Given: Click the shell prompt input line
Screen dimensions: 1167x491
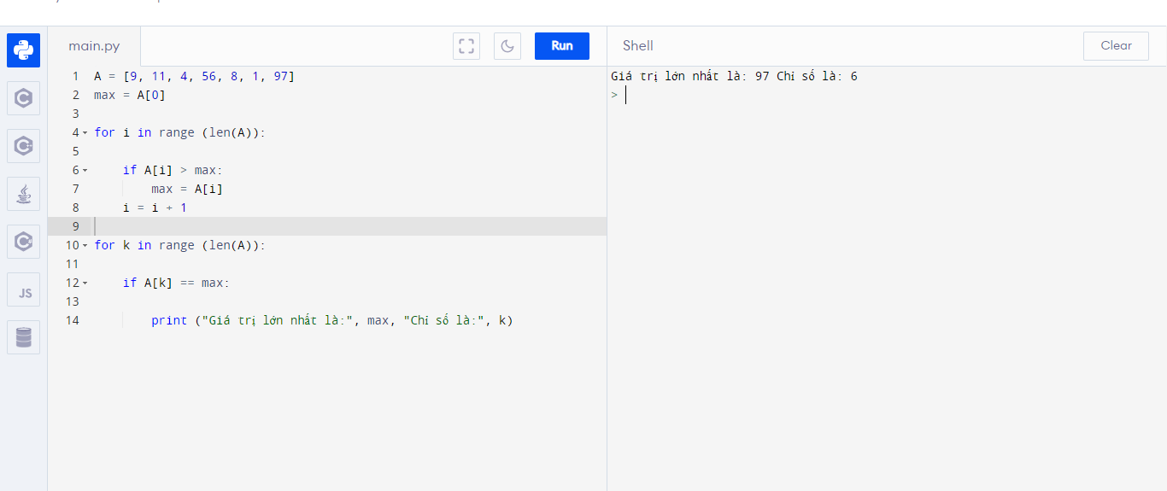Looking at the screenshot, I should [769, 96].
